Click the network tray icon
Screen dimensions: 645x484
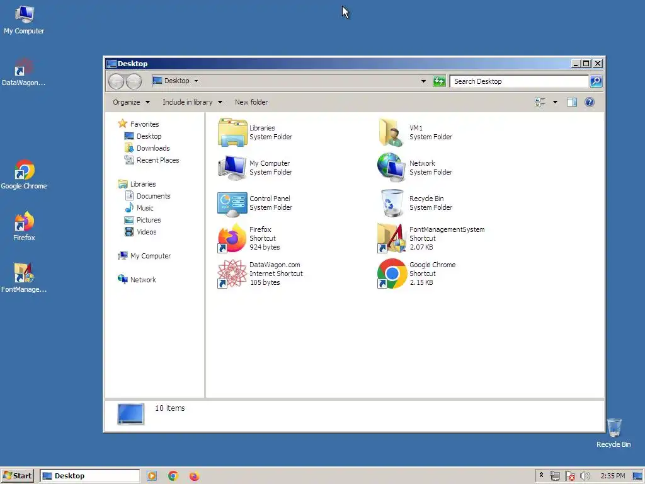point(555,476)
